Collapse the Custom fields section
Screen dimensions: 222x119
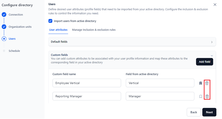pos(212,56)
